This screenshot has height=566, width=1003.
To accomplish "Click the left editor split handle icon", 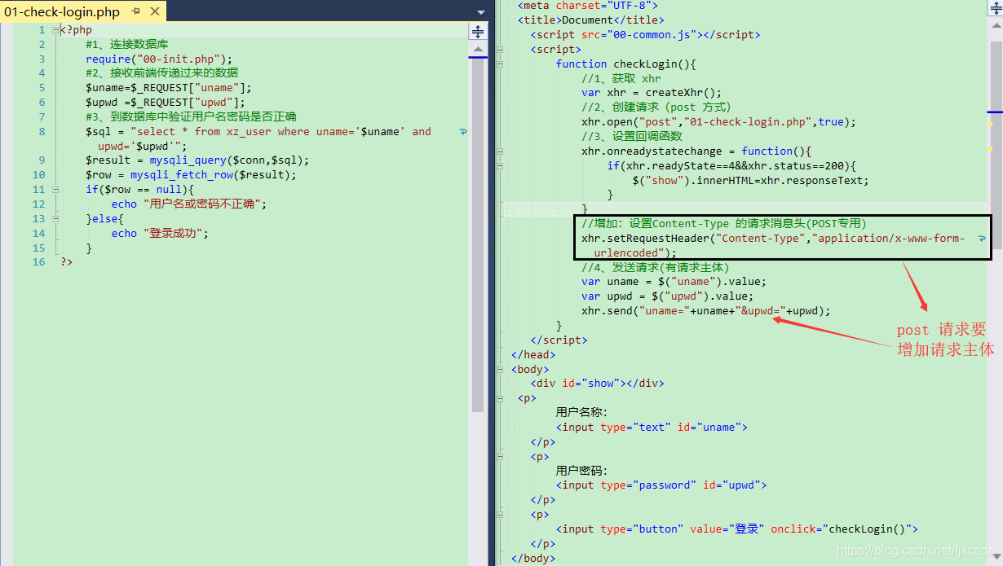I will (479, 32).
